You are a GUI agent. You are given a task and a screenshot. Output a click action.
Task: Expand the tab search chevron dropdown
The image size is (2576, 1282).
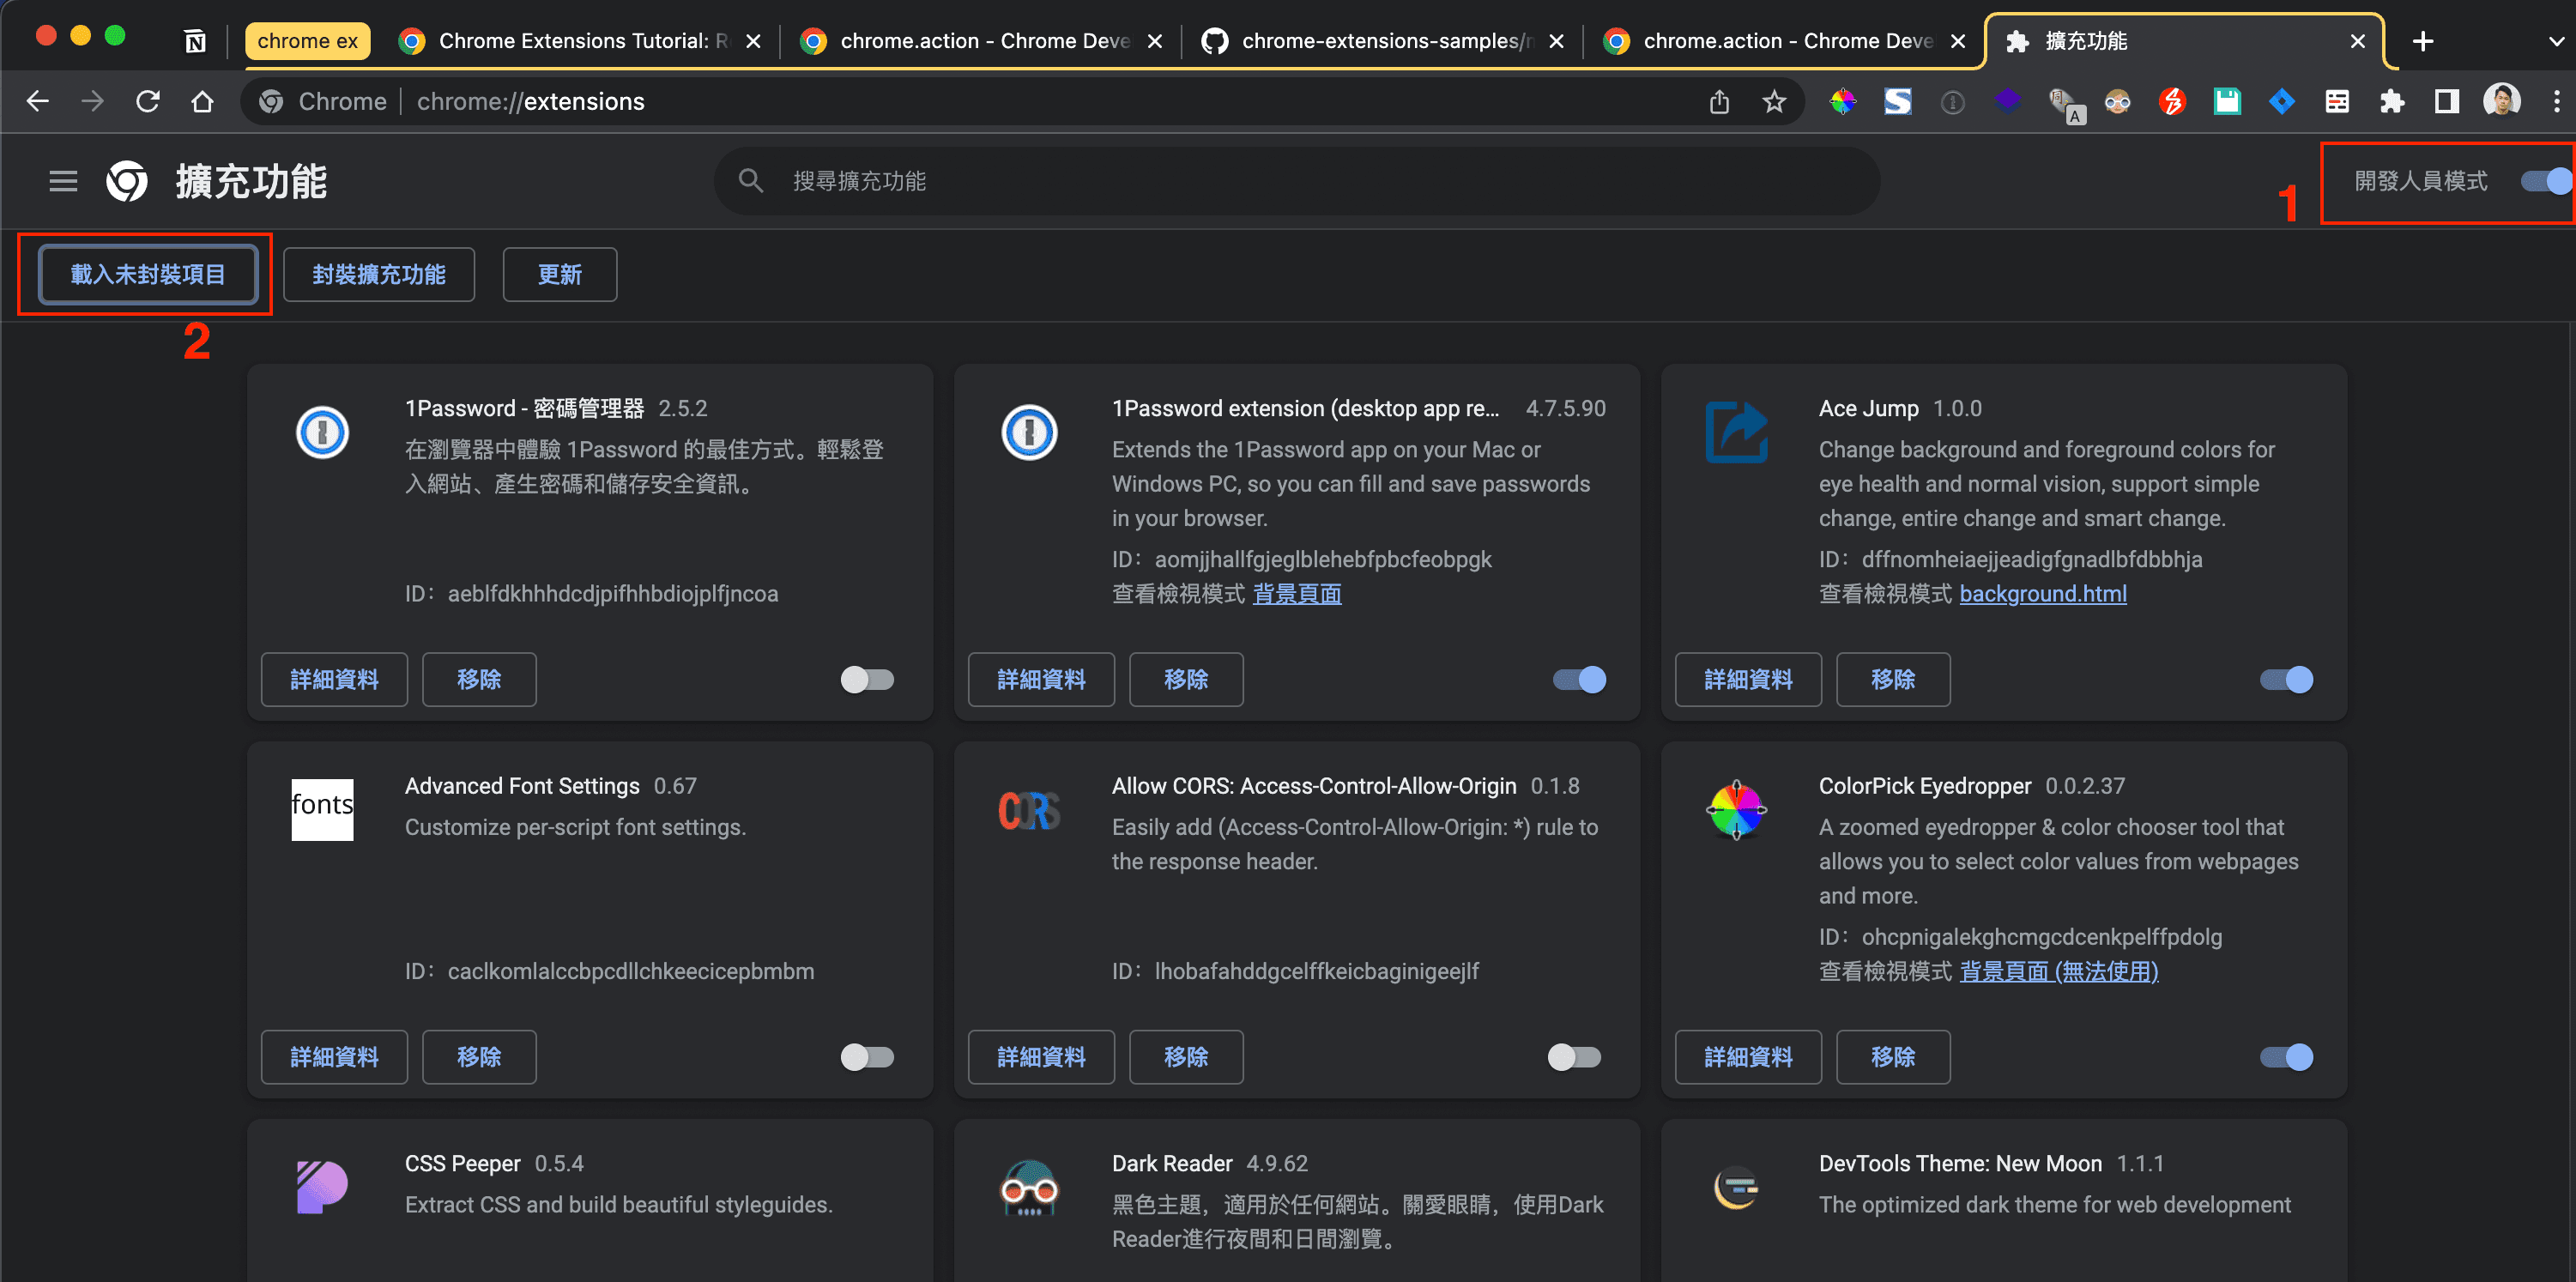[x=2555, y=41]
